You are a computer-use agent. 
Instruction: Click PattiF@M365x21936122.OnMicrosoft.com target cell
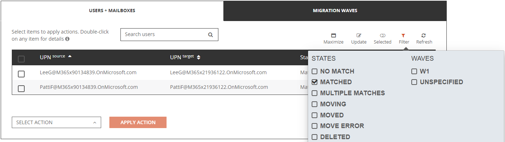219,87
